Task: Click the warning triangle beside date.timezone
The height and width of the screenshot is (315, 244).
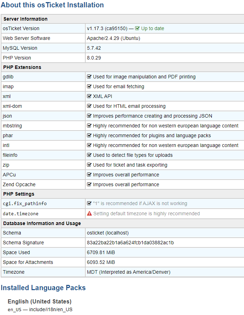Action: [x=89, y=213]
